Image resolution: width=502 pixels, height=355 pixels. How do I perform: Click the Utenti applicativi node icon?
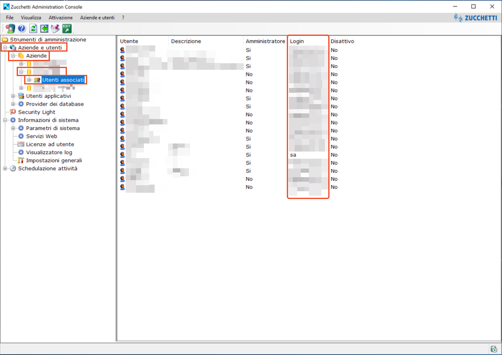click(21, 96)
